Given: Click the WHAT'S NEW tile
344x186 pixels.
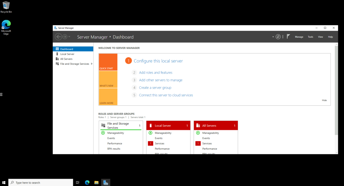Looking at the screenshot, I should (108, 79).
